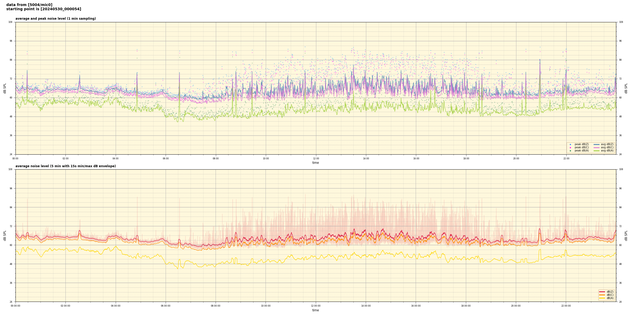The height and width of the screenshot is (315, 631).
Task: Click the 'average and peak noise level' chart title
Action: coord(55,19)
